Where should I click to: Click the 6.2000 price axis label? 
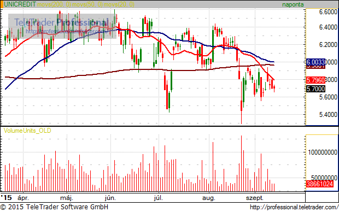click(328, 45)
